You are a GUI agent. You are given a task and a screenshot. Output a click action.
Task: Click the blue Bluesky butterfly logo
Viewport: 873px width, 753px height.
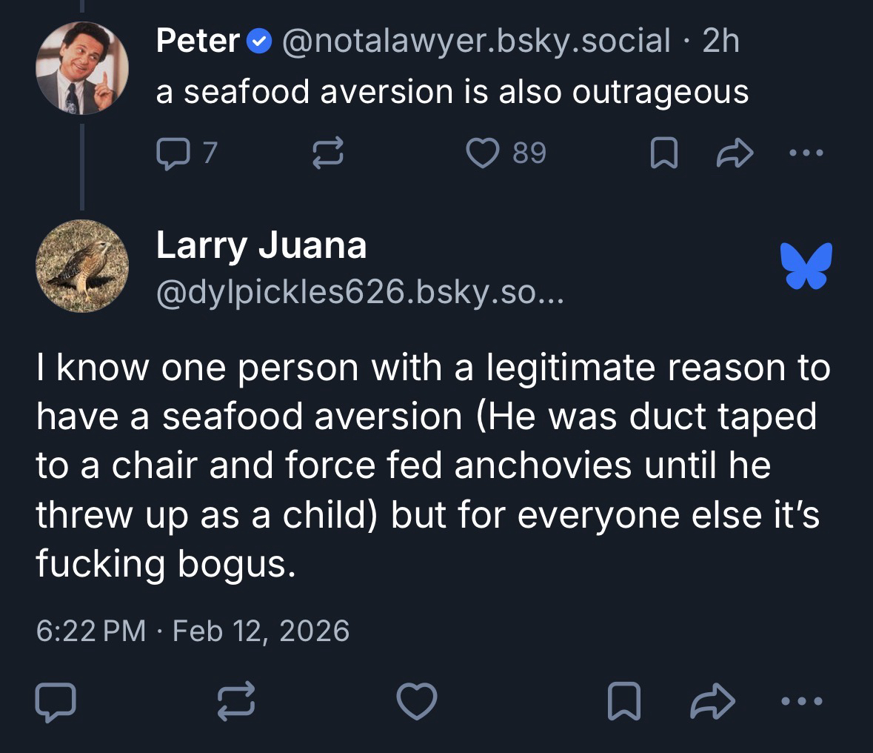pyautogui.click(x=806, y=265)
